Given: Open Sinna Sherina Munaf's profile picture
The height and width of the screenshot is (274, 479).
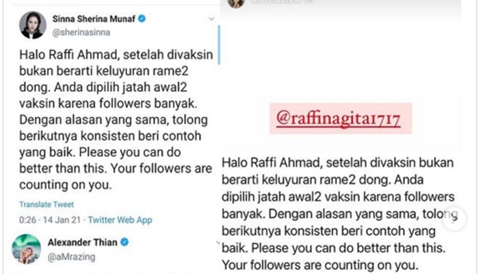Looking at the screenshot, I should pyautogui.click(x=33, y=25).
